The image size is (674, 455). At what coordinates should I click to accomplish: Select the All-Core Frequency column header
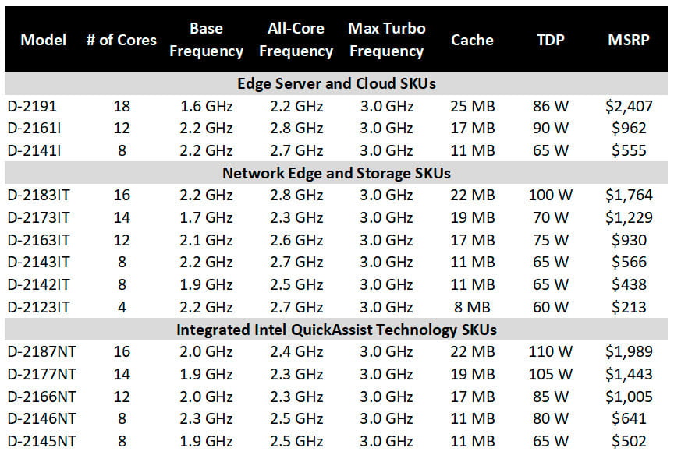point(296,40)
